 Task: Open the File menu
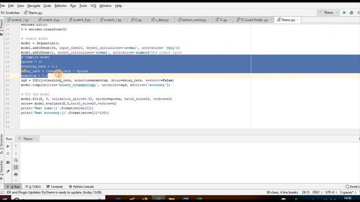click(x=2, y=6)
